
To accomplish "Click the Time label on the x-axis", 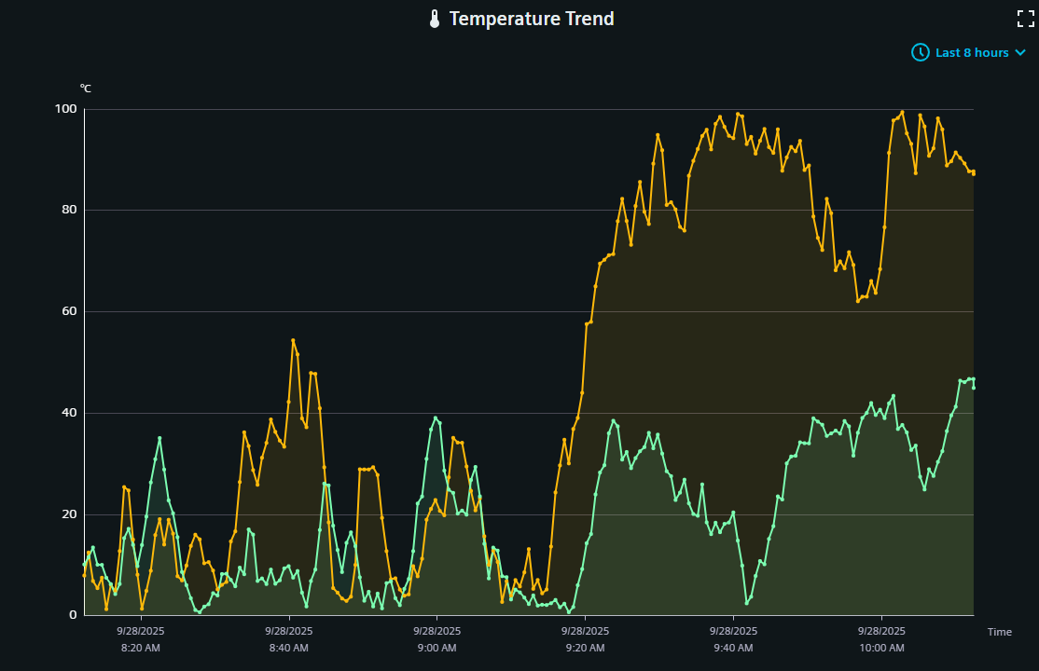I will point(999,632).
